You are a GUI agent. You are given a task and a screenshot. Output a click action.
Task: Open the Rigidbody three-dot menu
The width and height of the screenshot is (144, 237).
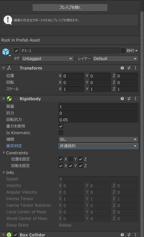[x=135, y=99]
